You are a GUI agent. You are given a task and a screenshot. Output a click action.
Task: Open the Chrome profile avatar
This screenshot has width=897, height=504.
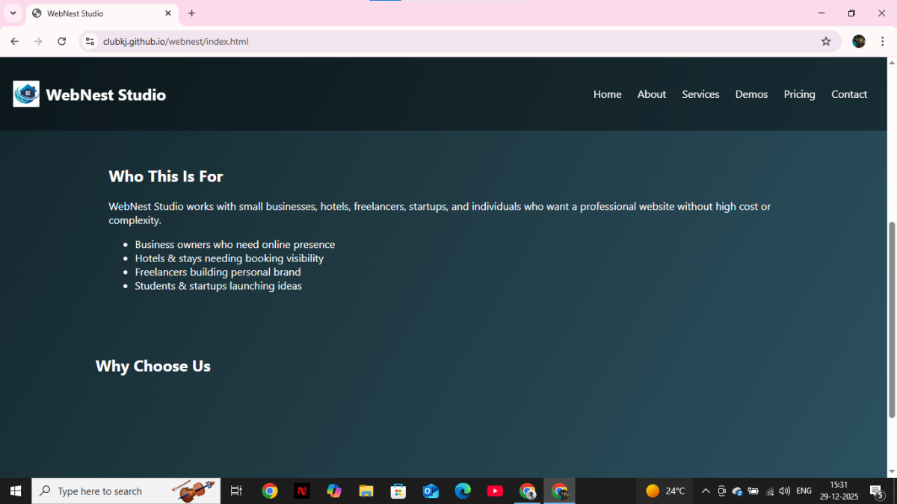[x=859, y=42]
